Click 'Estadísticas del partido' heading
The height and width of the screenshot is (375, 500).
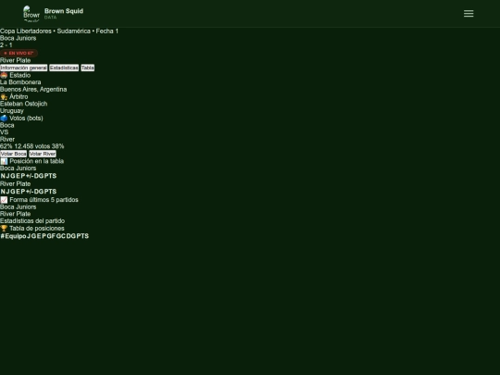click(x=32, y=221)
